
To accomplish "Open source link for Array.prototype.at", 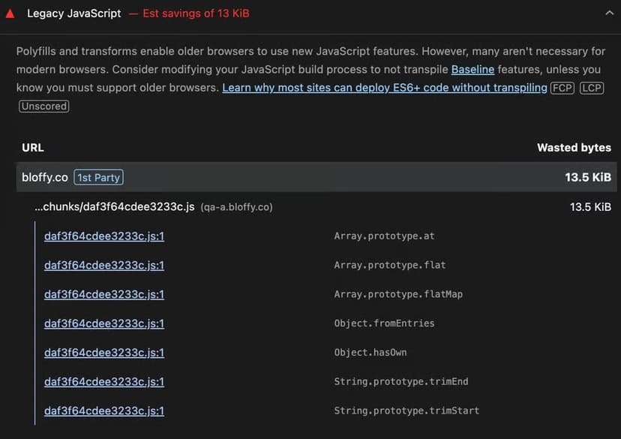I will [104, 236].
